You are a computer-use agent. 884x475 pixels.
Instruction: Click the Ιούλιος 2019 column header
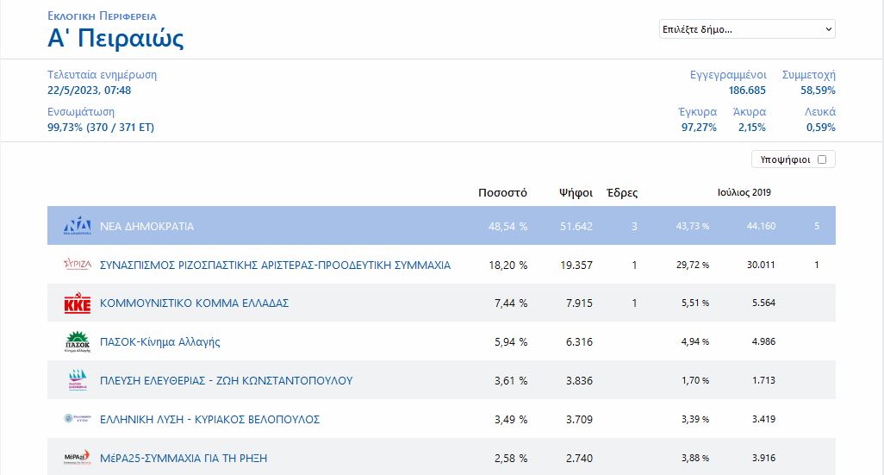click(x=744, y=192)
